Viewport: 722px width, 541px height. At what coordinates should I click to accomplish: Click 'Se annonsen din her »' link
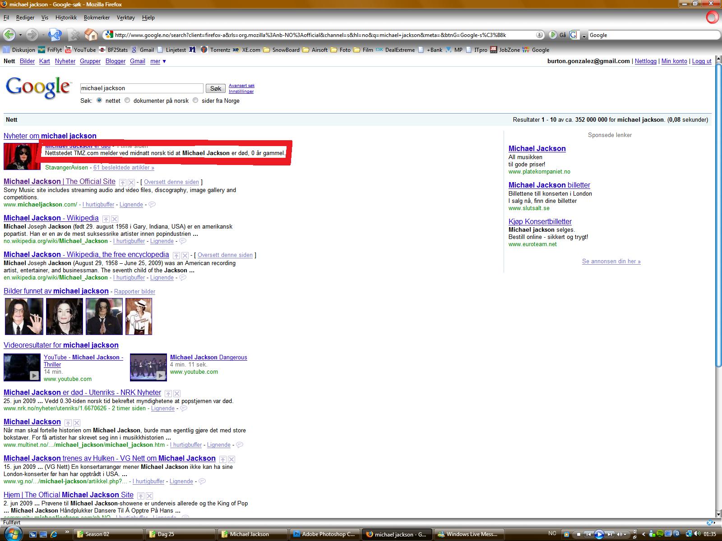tap(611, 261)
